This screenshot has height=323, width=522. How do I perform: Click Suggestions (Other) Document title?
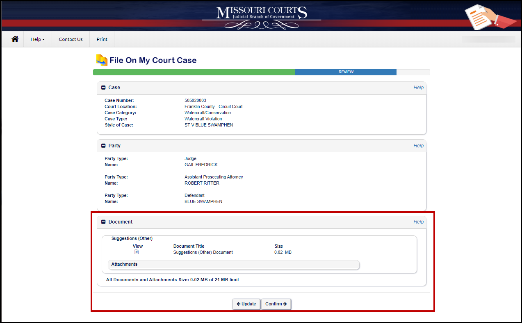click(203, 252)
